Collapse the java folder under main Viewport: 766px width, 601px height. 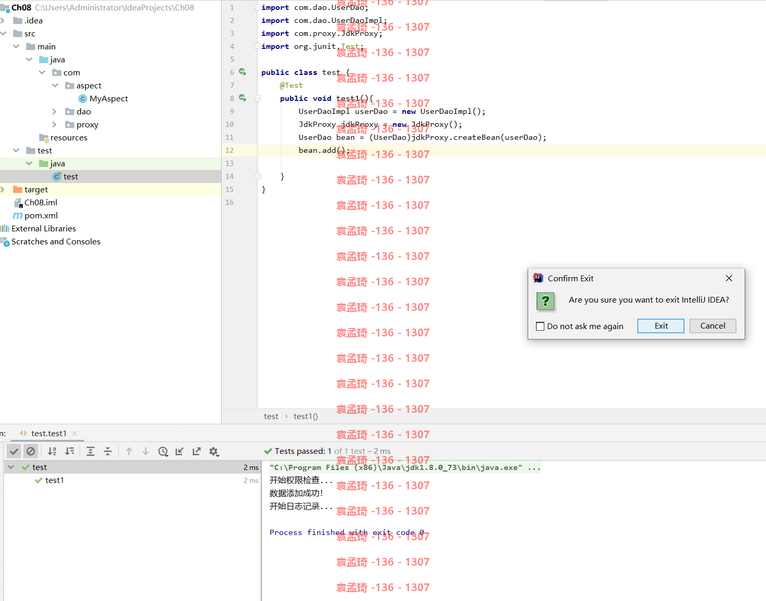coord(29,59)
